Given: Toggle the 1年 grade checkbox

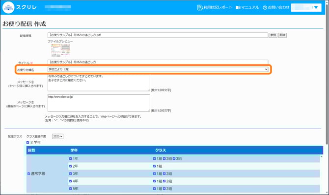Looking at the screenshot, I should (71, 159).
